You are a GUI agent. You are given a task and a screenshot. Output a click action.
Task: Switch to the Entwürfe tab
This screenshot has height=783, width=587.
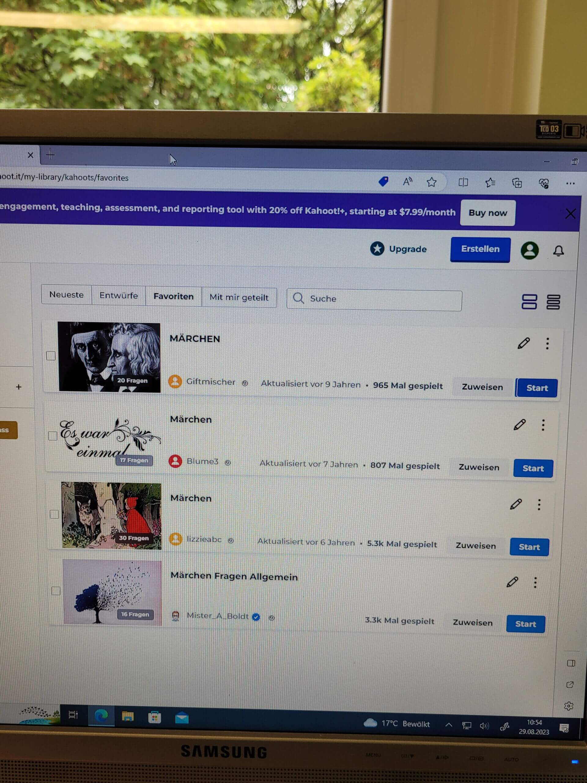(119, 295)
